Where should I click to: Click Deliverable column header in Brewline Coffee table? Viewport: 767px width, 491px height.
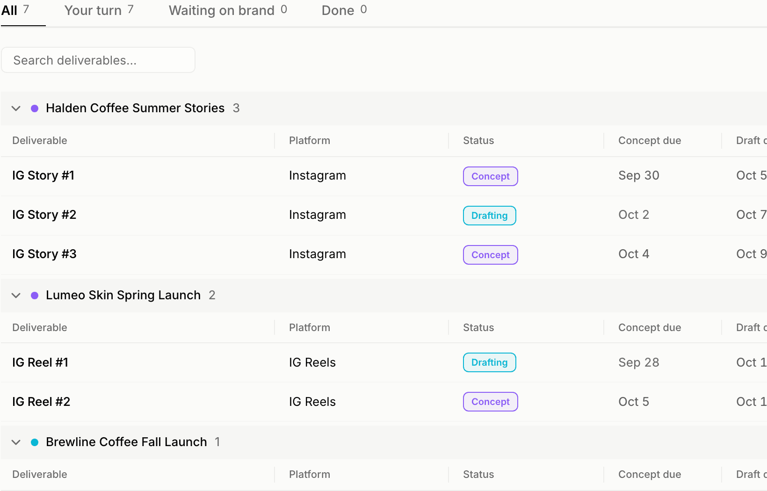(40, 474)
